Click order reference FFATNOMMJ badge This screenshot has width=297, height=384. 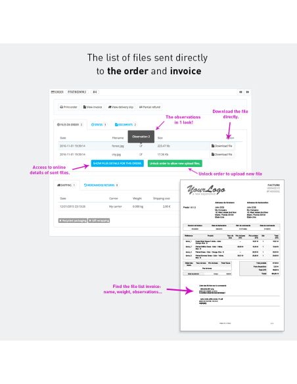coord(77,92)
